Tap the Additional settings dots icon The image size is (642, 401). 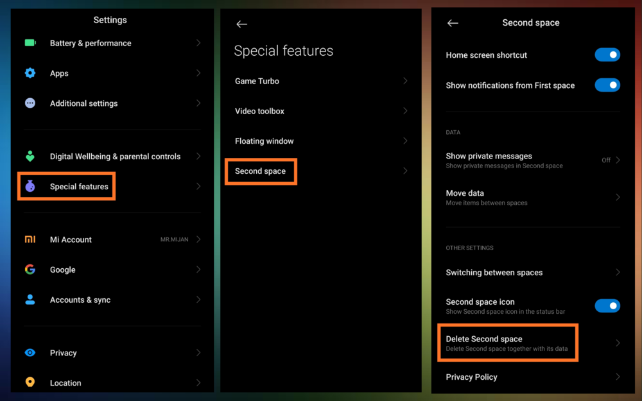point(30,103)
